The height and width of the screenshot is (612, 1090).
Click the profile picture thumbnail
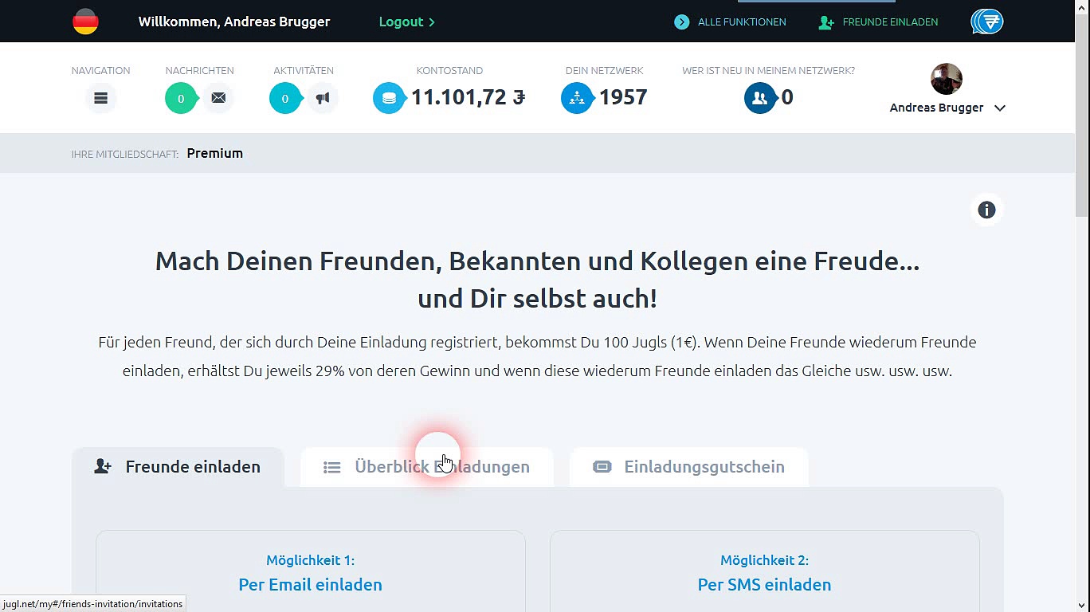(x=947, y=79)
